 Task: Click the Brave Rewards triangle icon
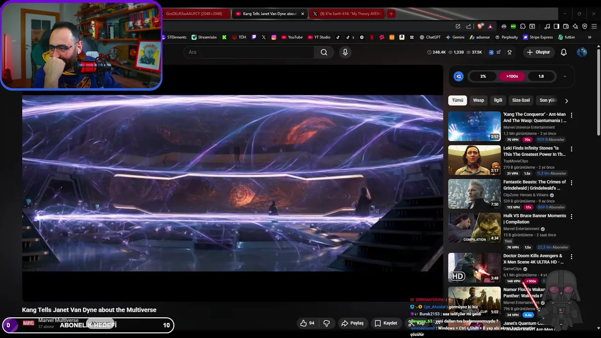click(490, 26)
